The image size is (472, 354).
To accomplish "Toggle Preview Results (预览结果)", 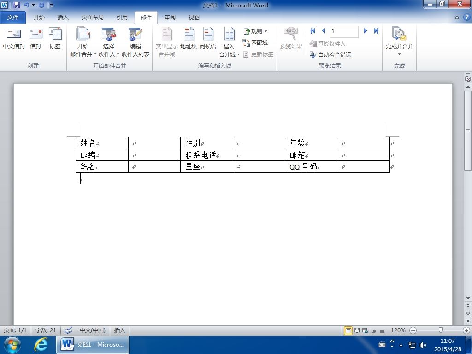I will [x=291, y=39].
